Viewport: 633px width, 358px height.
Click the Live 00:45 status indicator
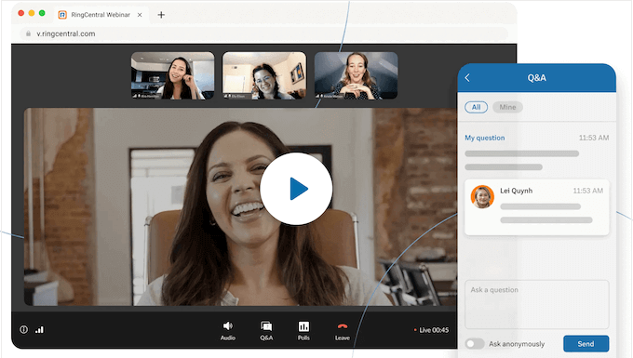[x=431, y=330]
